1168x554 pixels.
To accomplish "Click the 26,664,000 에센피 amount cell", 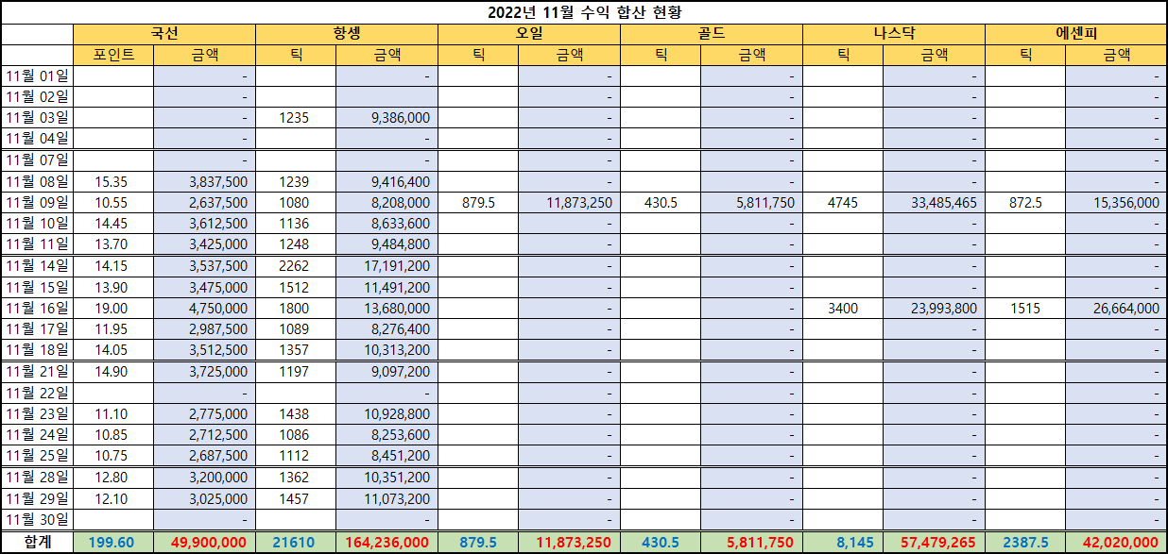I will tap(1116, 308).
